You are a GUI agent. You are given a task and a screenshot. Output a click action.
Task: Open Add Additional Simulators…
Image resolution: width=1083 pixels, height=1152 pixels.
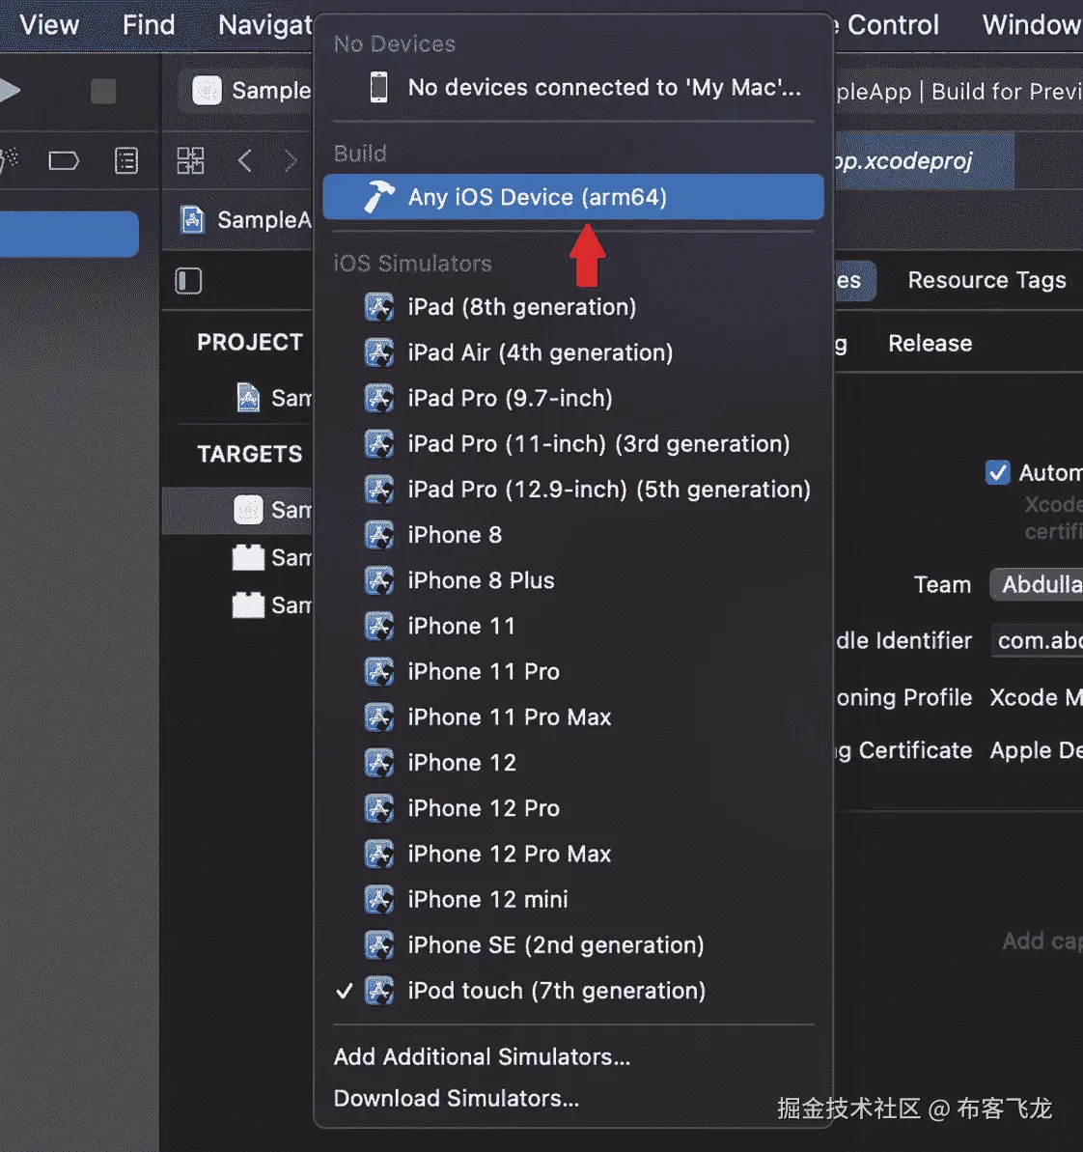[482, 1056]
